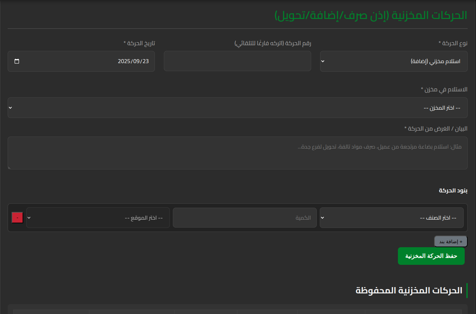Viewport: 476px width, 314px height.
Task: Click the movement date label (تاريخ الحركة)
Action: click(x=139, y=43)
